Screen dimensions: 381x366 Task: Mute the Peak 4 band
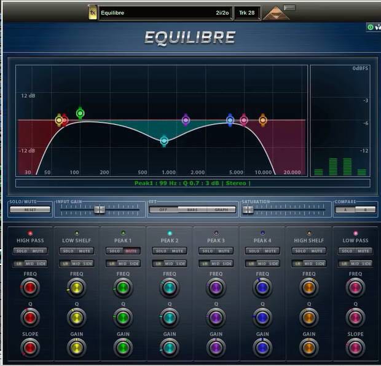coord(270,251)
